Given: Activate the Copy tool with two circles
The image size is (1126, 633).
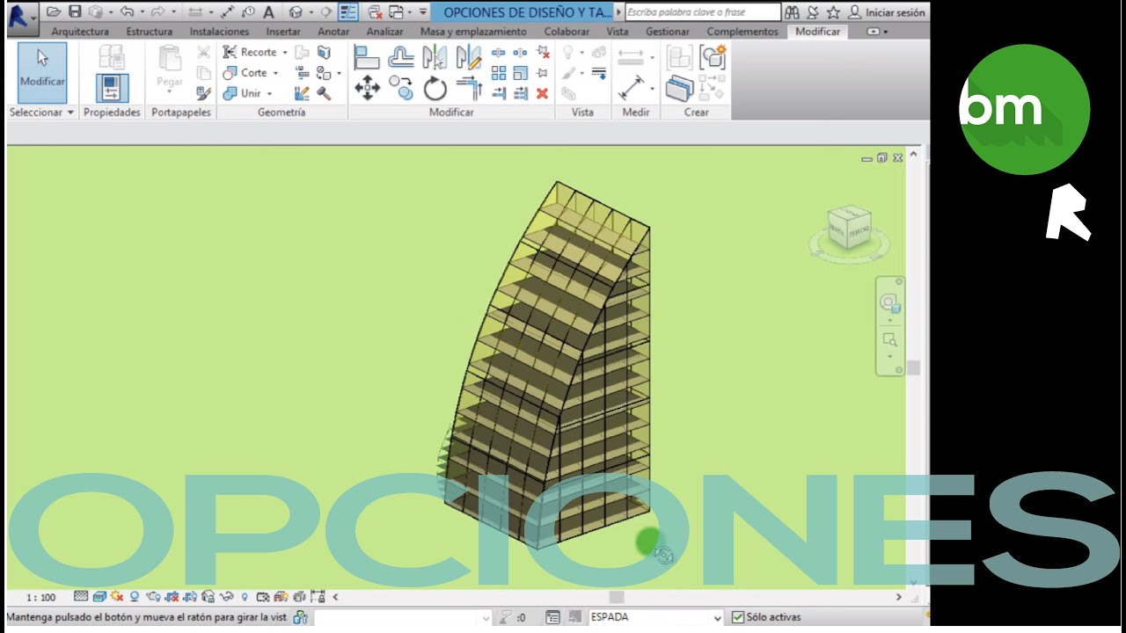Looking at the screenshot, I should point(401,88).
